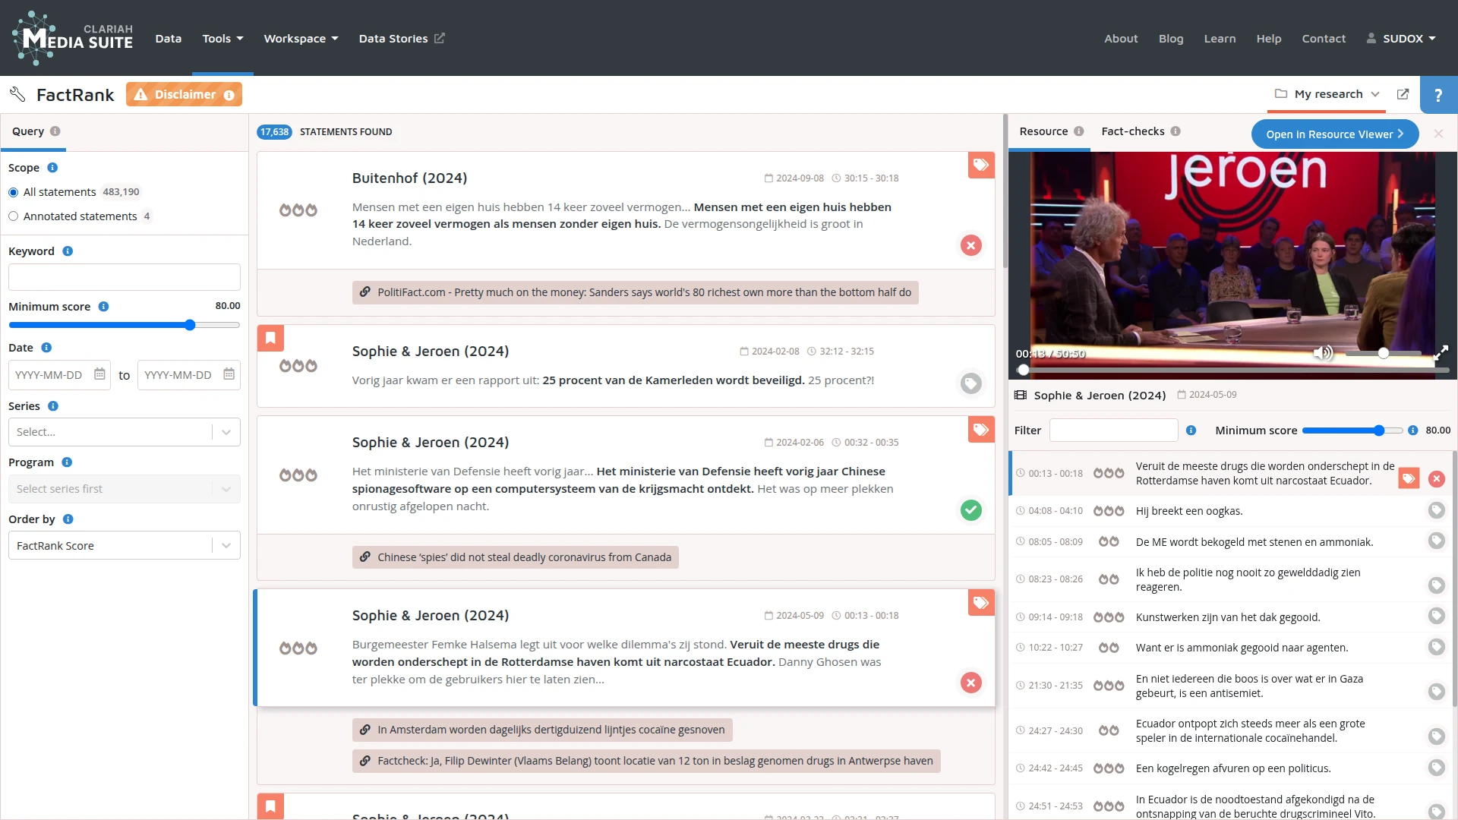The image size is (1458, 820).
Task: Click the annotate icon beside 'Hij breekt een oogkas'
Action: [x=1436, y=510]
